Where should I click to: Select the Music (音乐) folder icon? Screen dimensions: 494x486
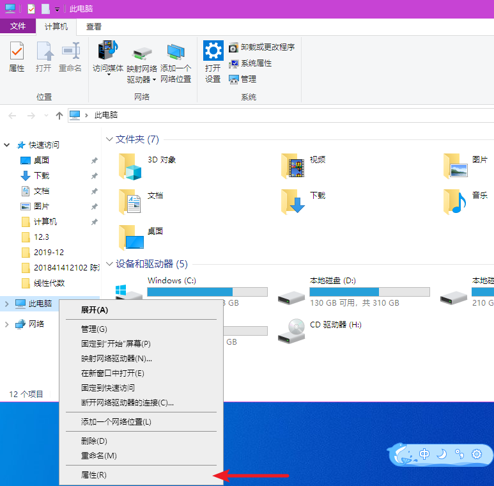pyautogui.click(x=454, y=202)
